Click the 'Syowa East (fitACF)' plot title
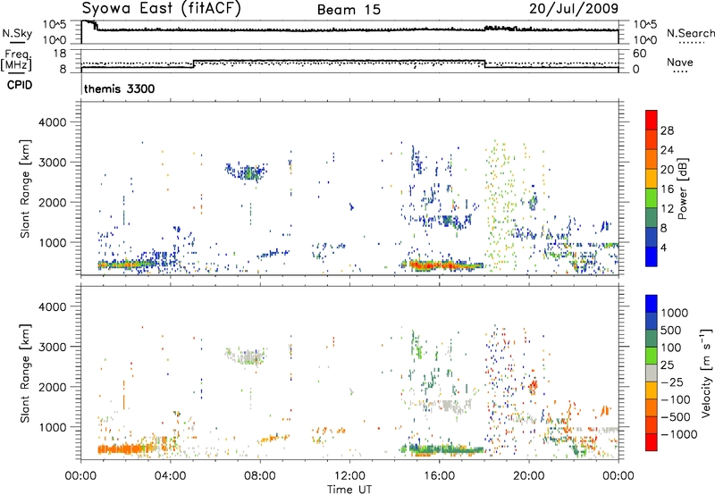This screenshot has height=495, width=715. pyautogui.click(x=162, y=9)
